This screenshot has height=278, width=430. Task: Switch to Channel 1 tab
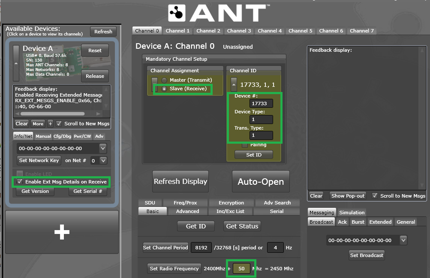(x=177, y=31)
